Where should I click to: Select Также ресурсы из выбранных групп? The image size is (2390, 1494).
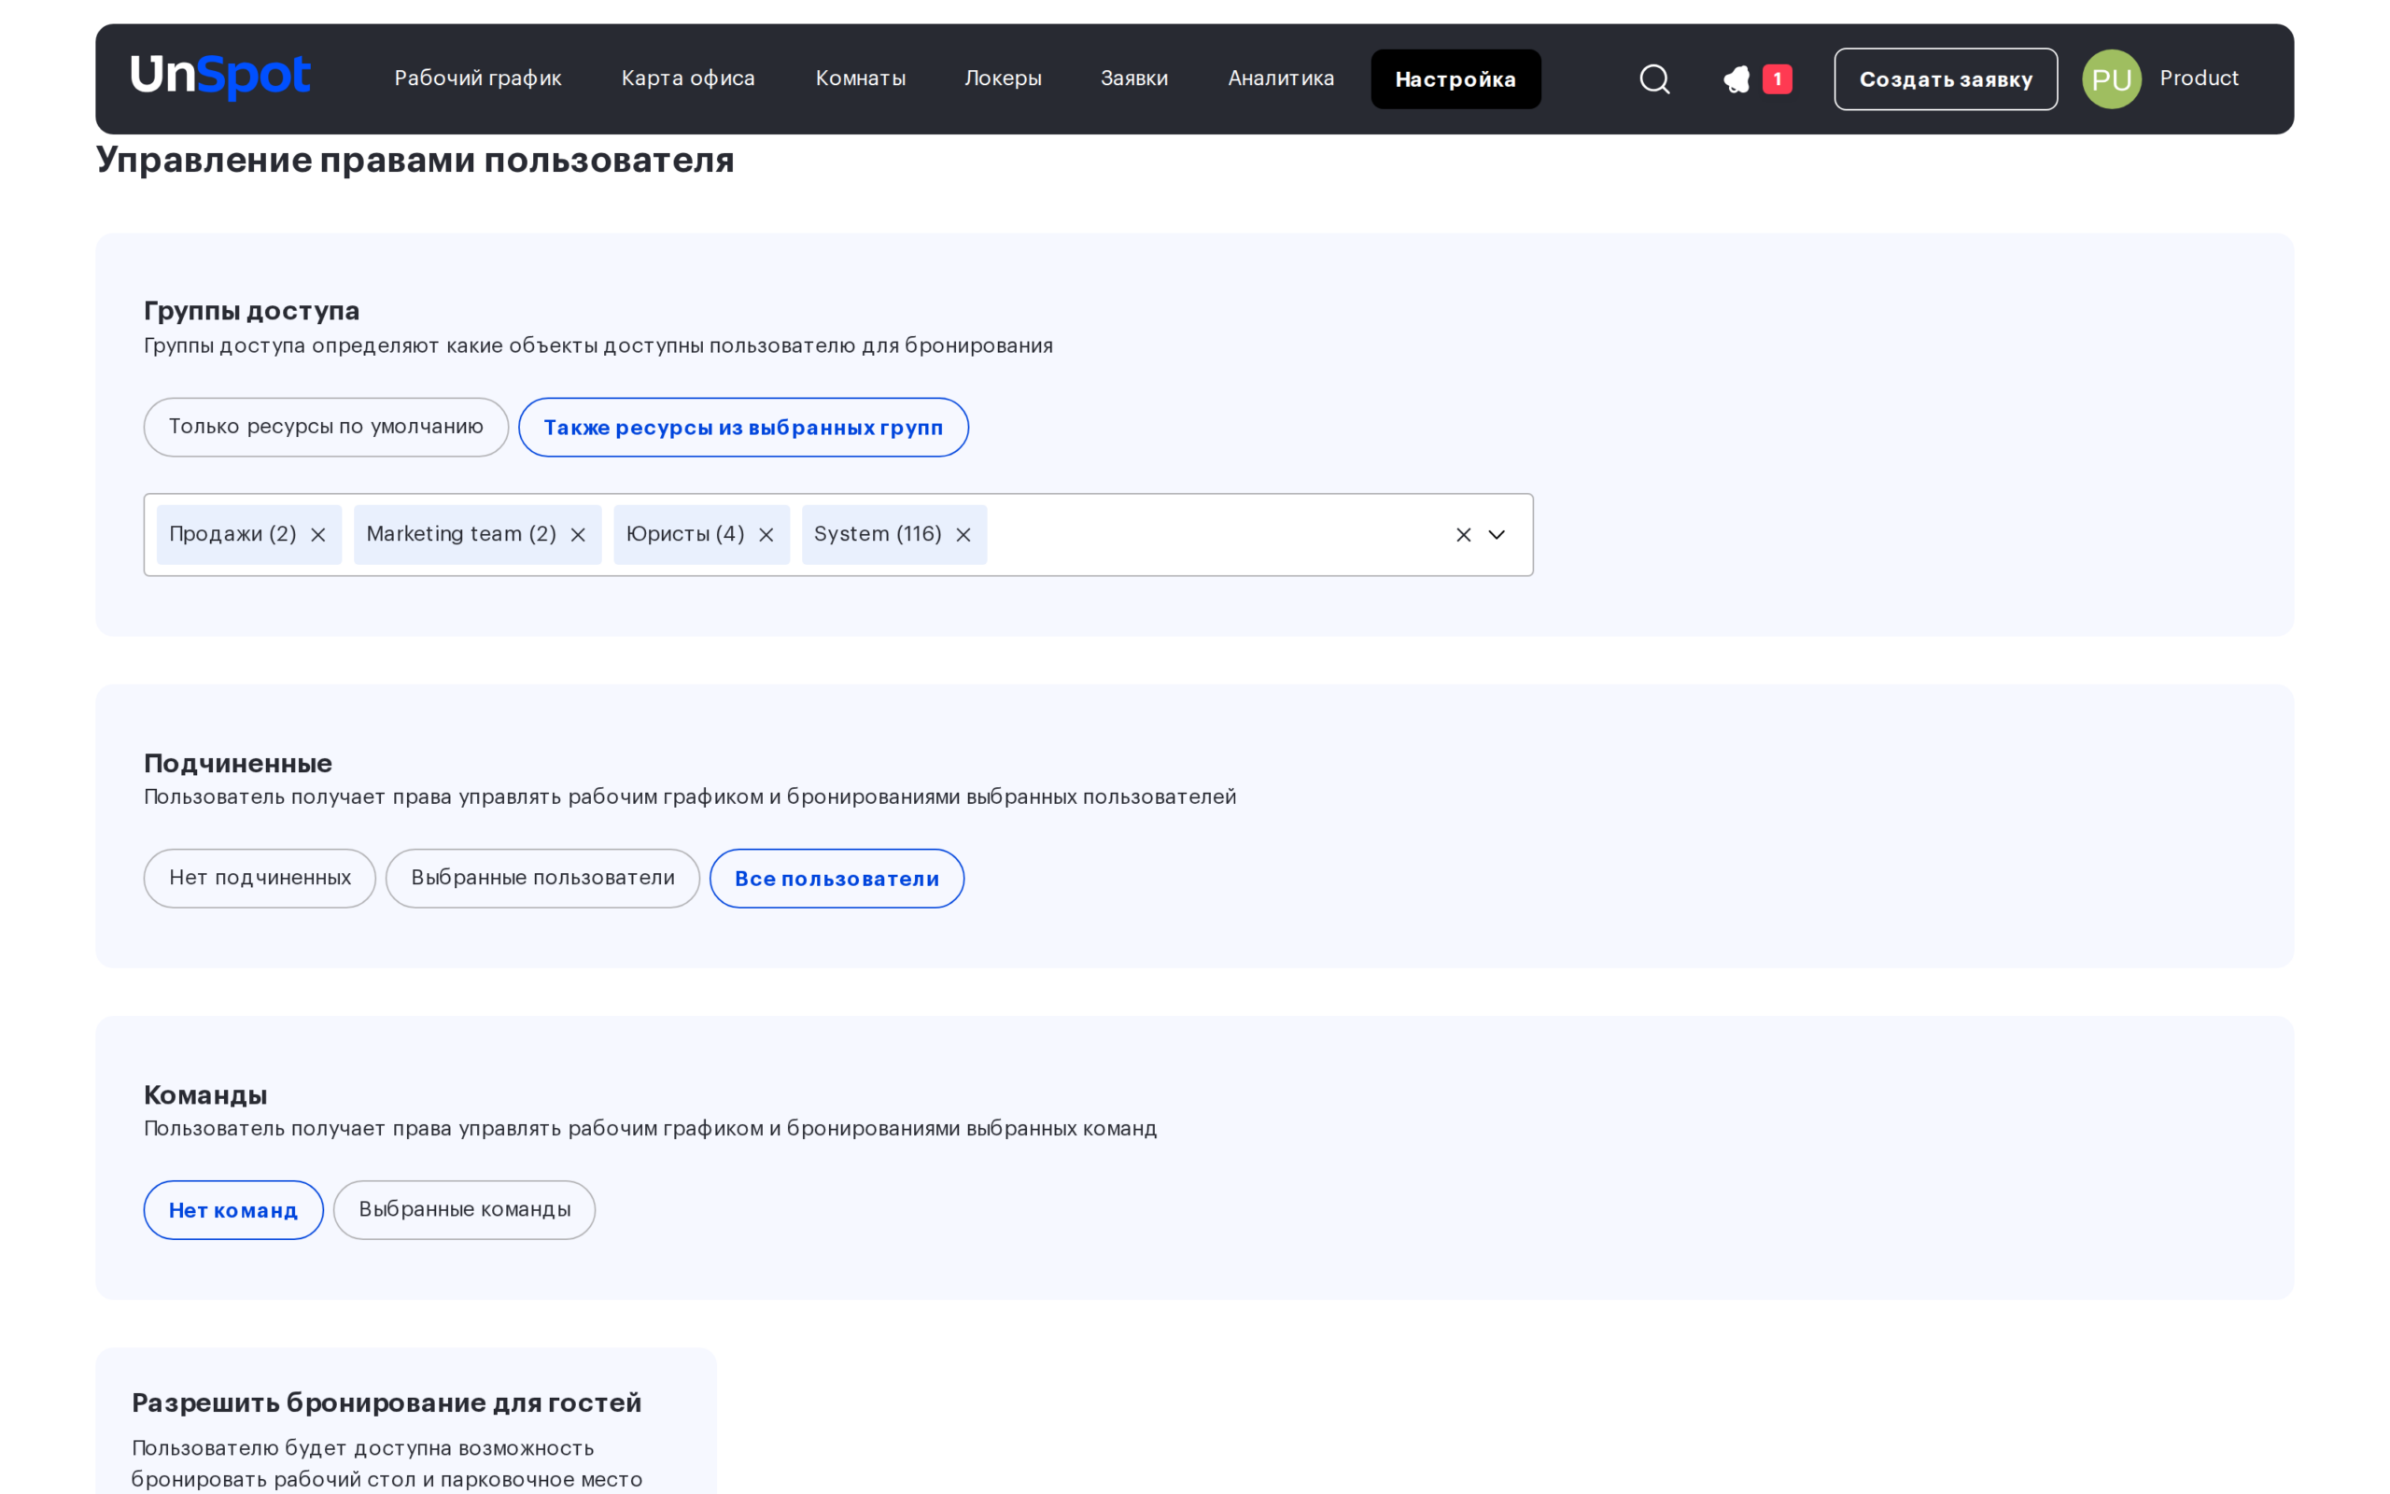(x=743, y=427)
